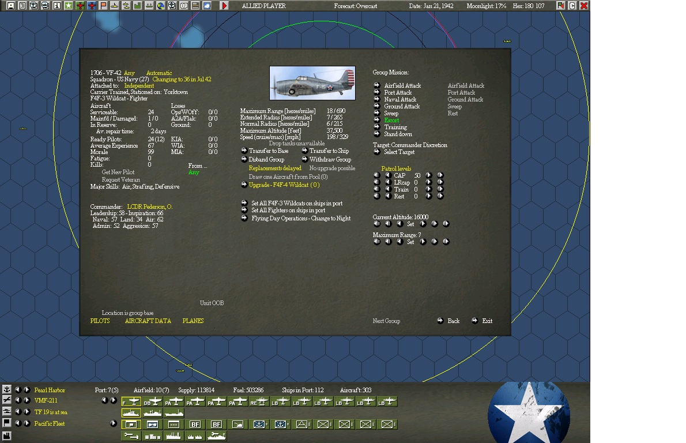Screen dimensions: 686x443
Task: Open the PILOTS tab
Action: coord(100,321)
